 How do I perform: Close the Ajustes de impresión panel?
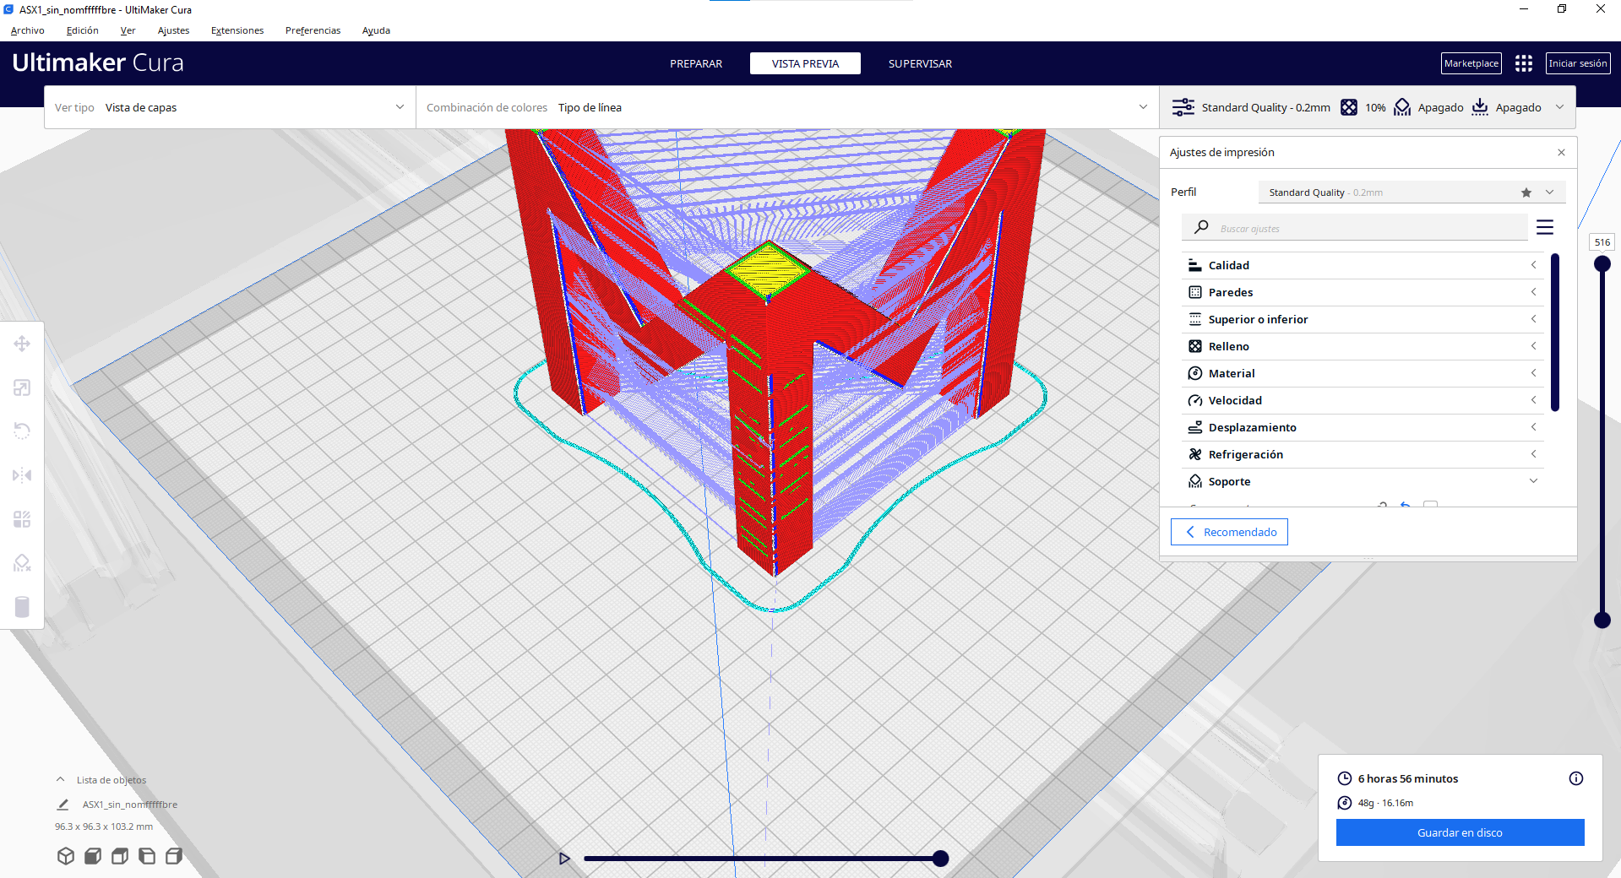pyautogui.click(x=1561, y=153)
